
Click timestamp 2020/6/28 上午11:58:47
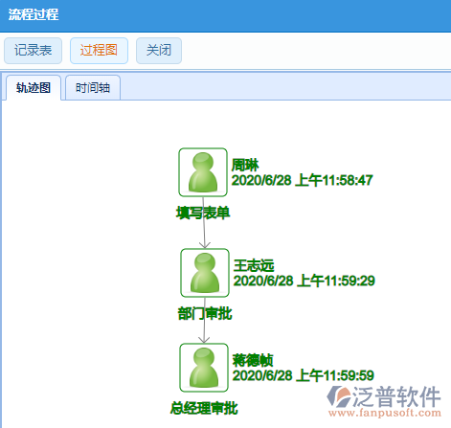302,180
